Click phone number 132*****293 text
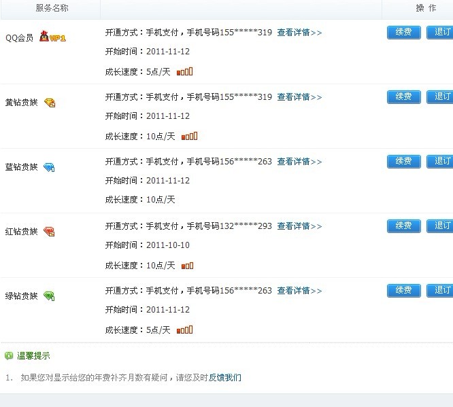The height and width of the screenshot is (407, 453). [x=246, y=226]
